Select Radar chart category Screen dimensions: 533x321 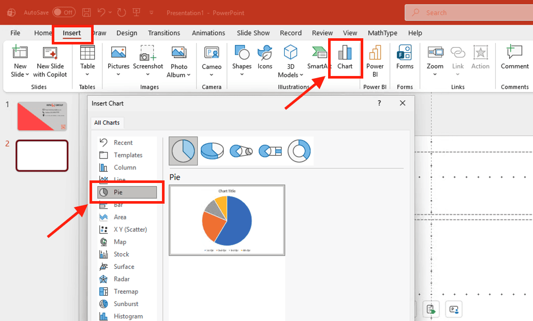coord(127,279)
